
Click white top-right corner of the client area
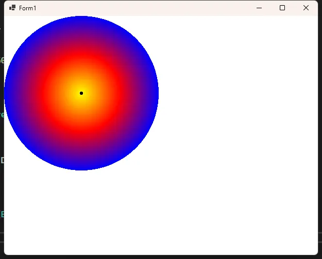click(312, 22)
